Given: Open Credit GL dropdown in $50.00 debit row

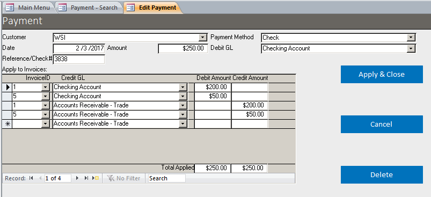Looking at the screenshot, I should coord(183,97).
